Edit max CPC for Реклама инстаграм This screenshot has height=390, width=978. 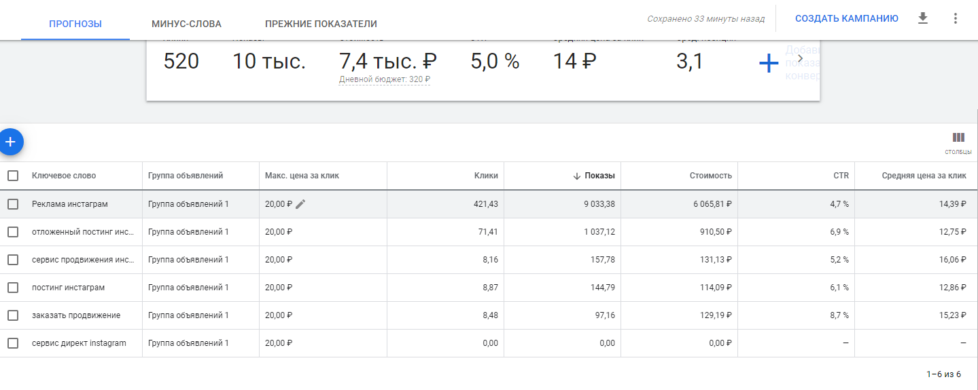[300, 204]
